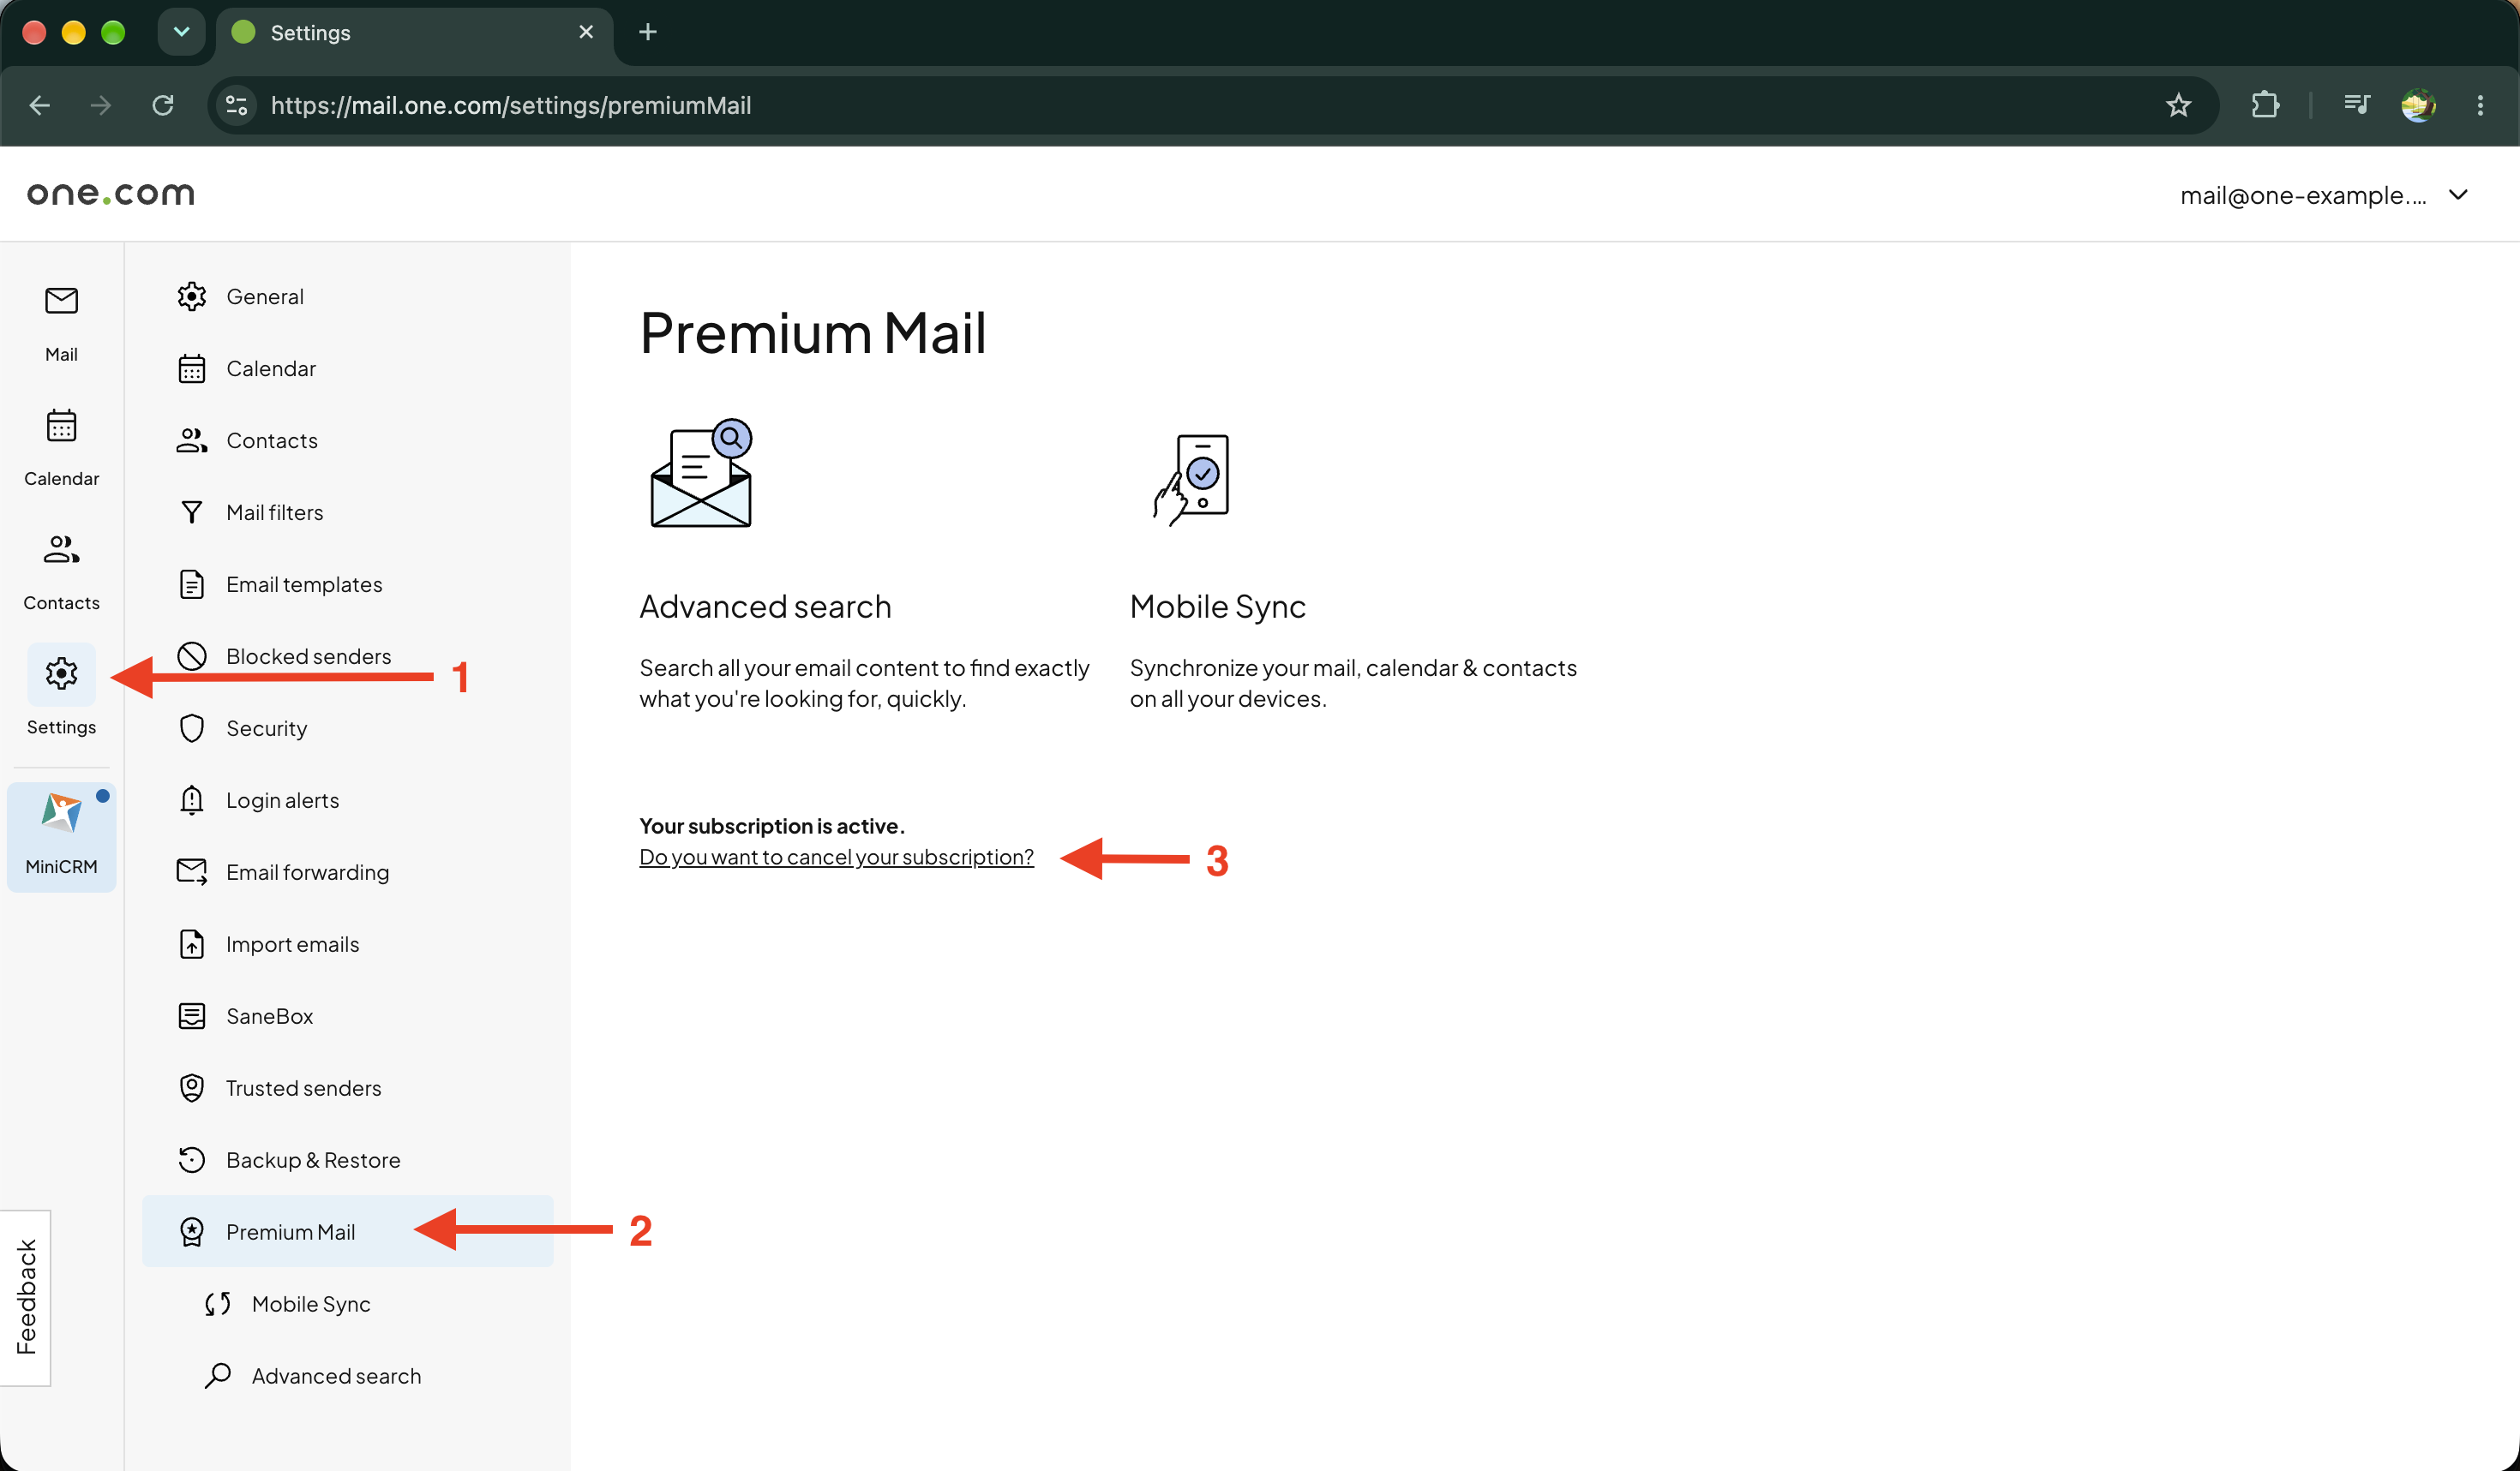Image resolution: width=2520 pixels, height=1471 pixels.
Task: Open a new browser tab
Action: tap(648, 32)
